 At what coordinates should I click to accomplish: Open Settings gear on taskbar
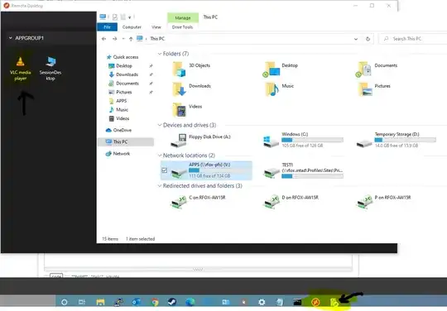pos(262,302)
